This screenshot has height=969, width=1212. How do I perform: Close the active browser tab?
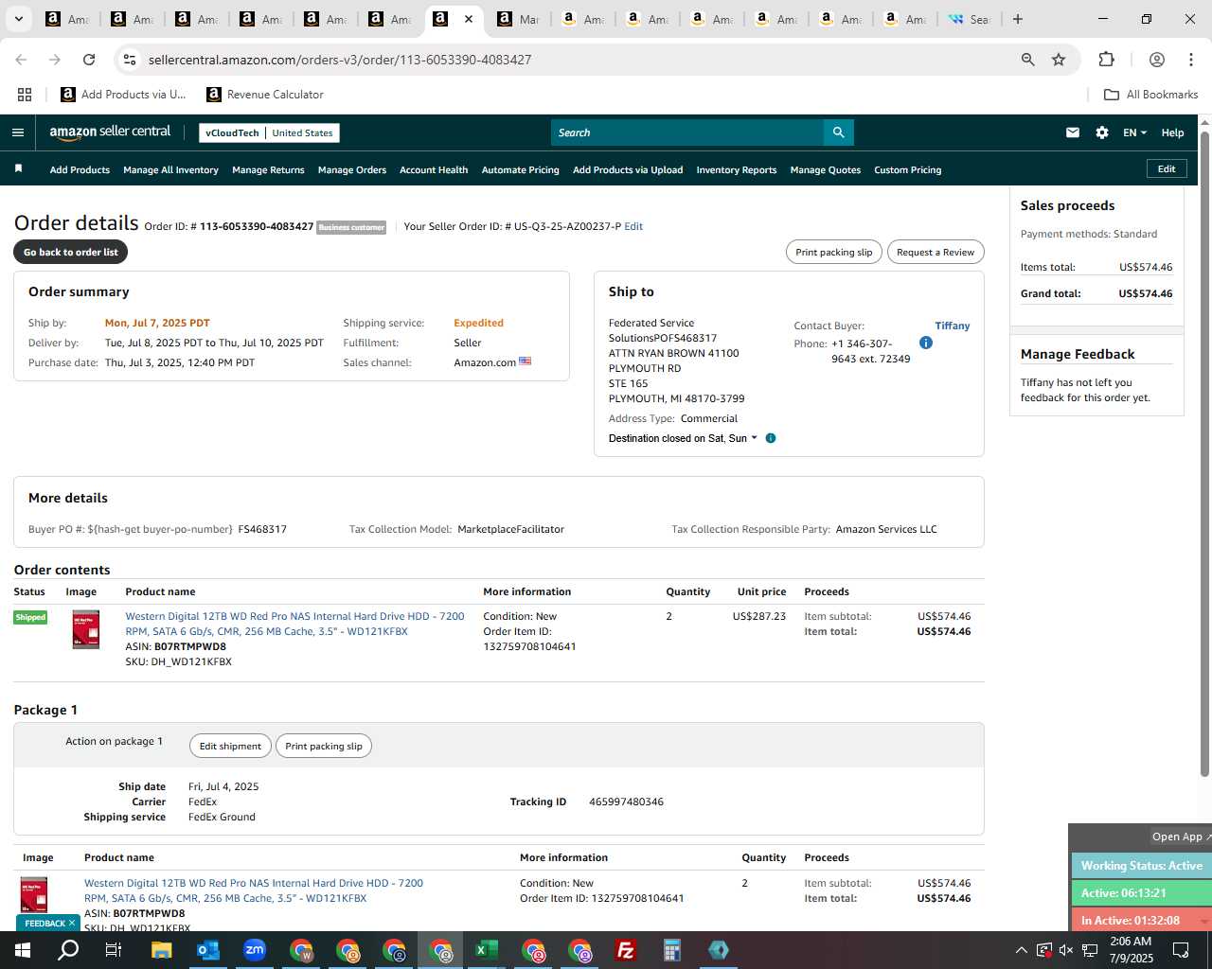(468, 19)
